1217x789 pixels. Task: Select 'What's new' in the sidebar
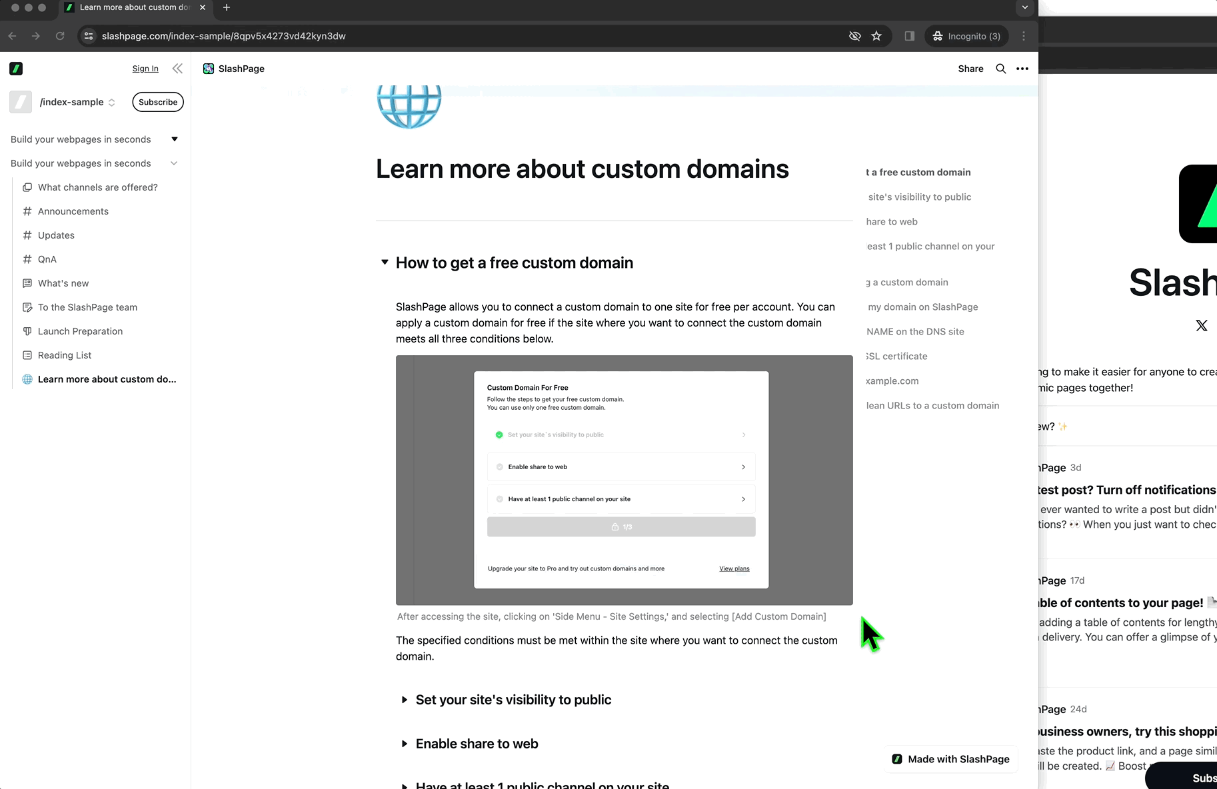pos(63,283)
